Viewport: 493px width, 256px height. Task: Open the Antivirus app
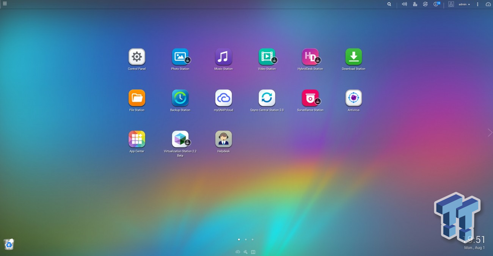pyautogui.click(x=353, y=98)
